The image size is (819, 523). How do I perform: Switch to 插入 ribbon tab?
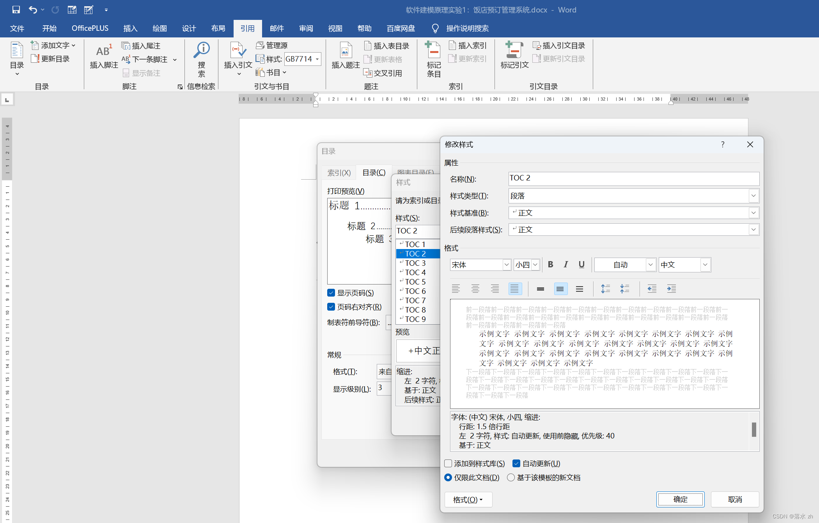click(x=130, y=28)
